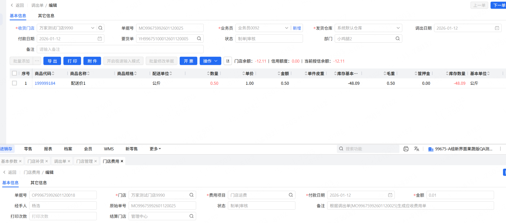Click the language translate icon
Viewport: 506px width, 223px height.
click(417, 149)
